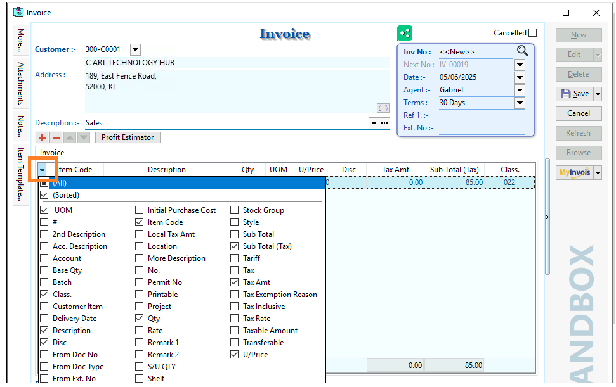The image size is (616, 387).
Task: Uncheck the Tax Amt column option
Action: tap(235, 282)
